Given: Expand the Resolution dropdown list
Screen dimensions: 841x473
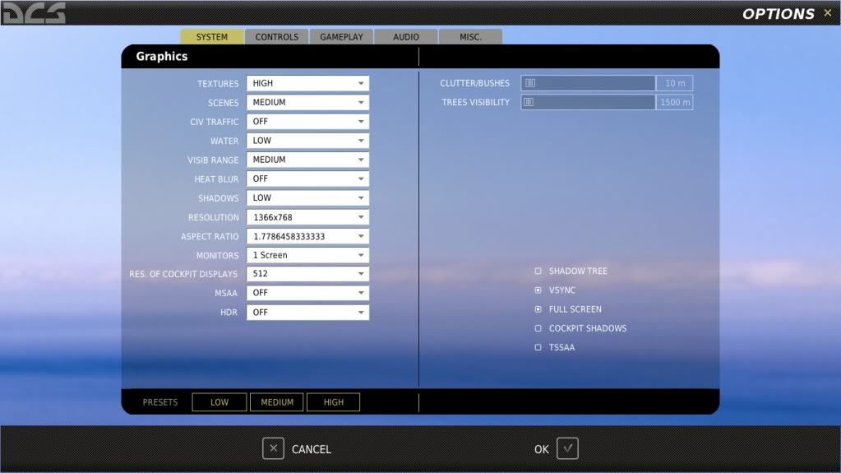Looking at the screenshot, I should [307, 217].
